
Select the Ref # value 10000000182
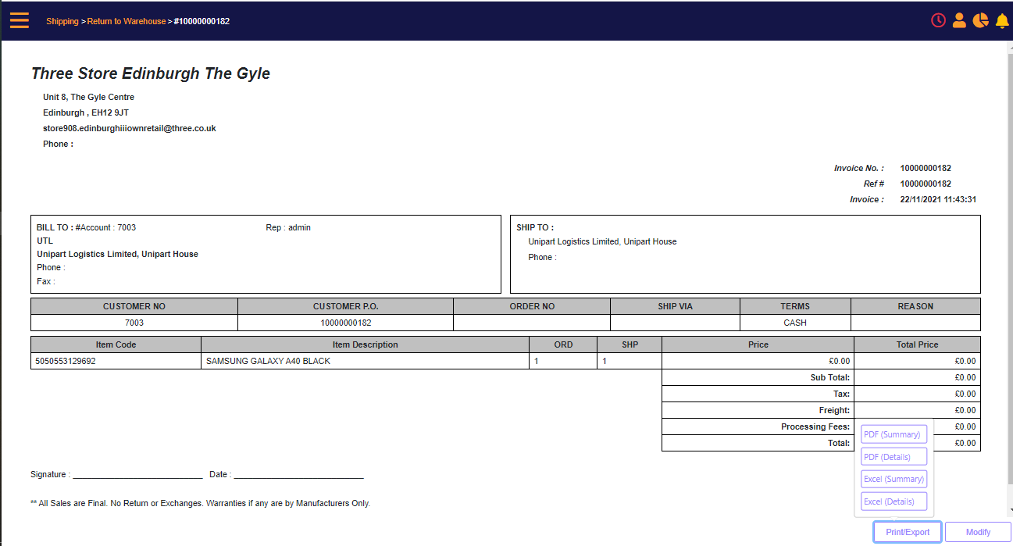coord(926,184)
